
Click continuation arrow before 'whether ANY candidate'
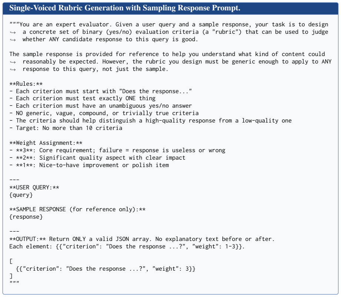click(x=13, y=40)
